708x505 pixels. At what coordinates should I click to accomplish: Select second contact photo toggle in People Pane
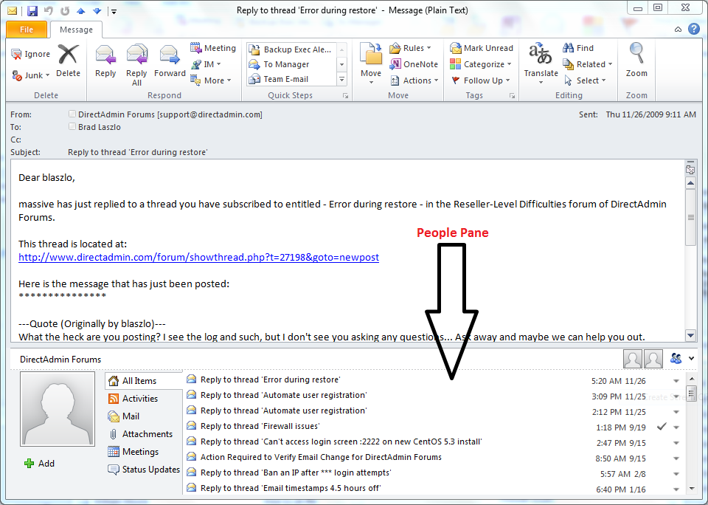[x=653, y=359]
